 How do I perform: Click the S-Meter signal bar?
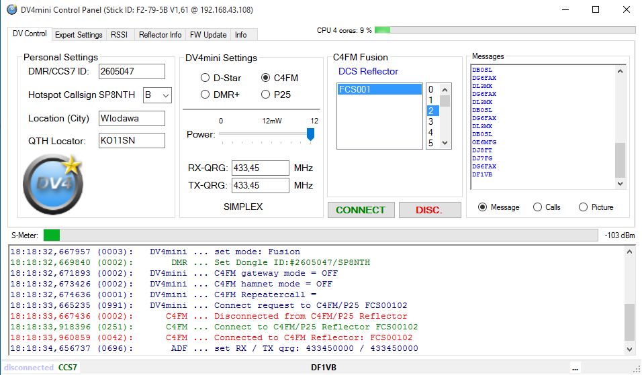coord(320,235)
